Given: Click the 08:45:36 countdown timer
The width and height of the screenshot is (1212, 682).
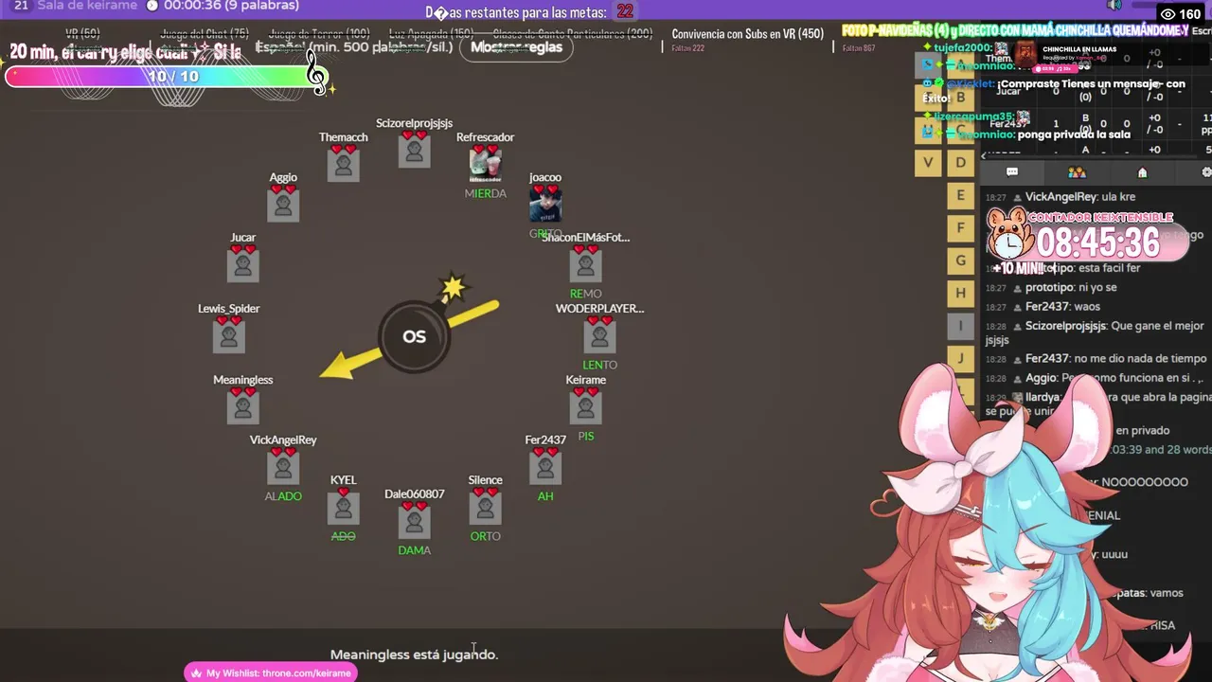Looking at the screenshot, I should [1097, 243].
